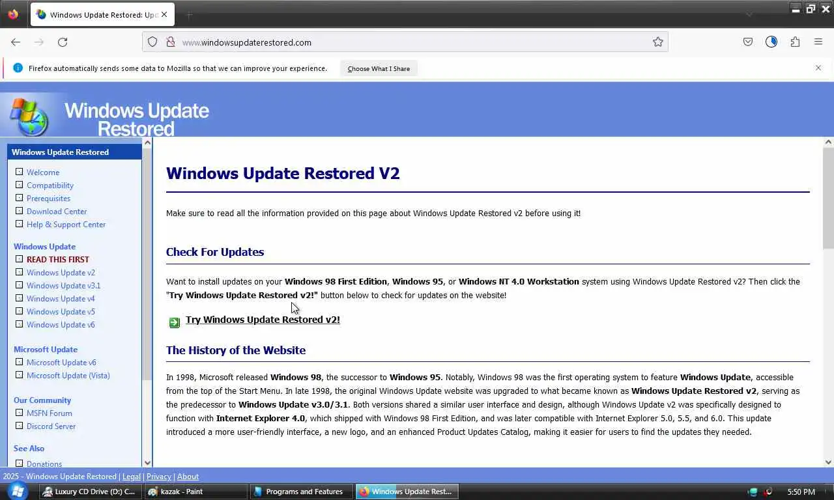
Task: Open the Firefox hamburger menu
Action: pos(818,42)
